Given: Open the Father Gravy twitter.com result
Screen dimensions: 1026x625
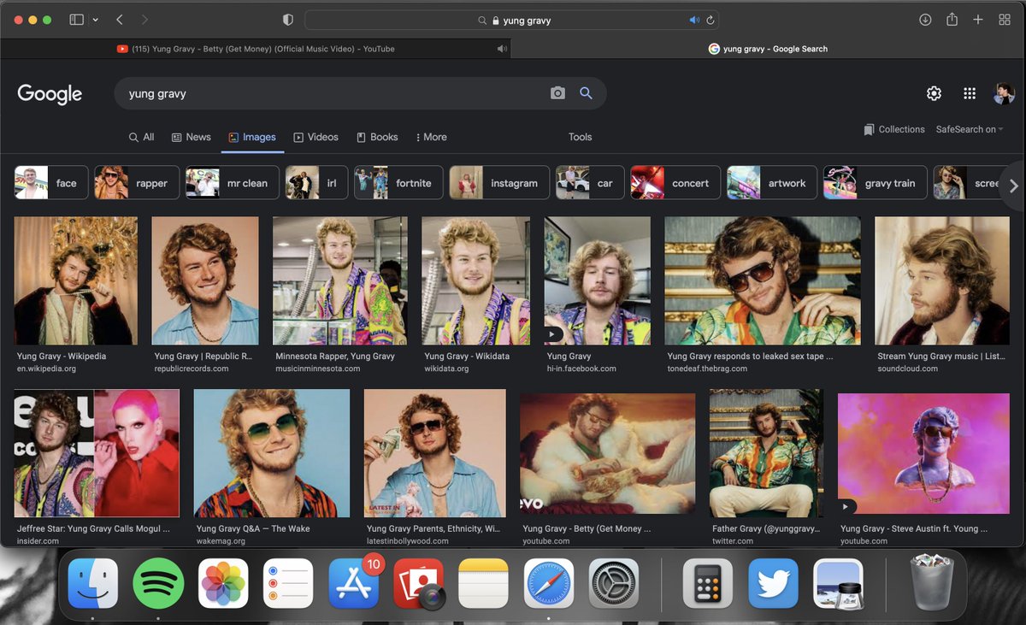Looking at the screenshot, I should point(766,453).
